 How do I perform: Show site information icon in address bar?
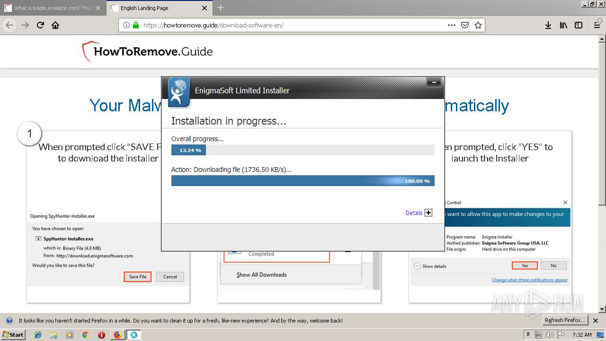click(126, 25)
